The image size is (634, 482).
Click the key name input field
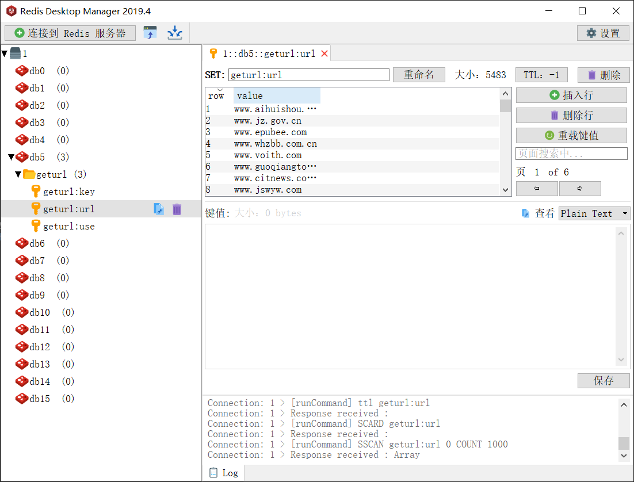click(x=309, y=75)
